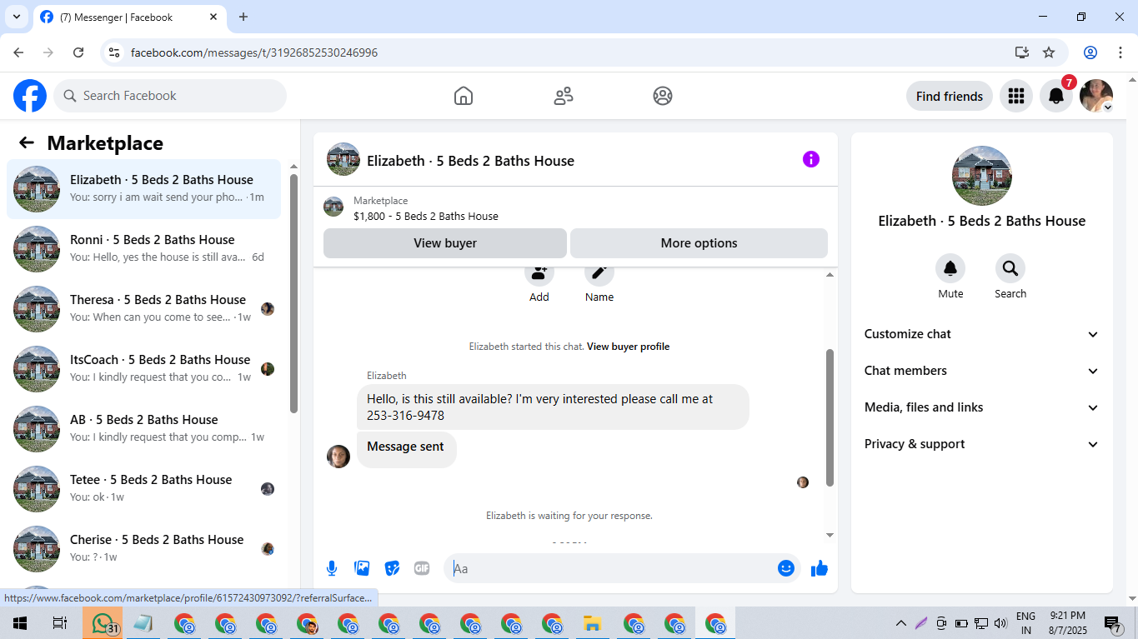This screenshot has height=639, width=1138.
Task: Click the conversation list scrollbar
Action: coord(293,293)
